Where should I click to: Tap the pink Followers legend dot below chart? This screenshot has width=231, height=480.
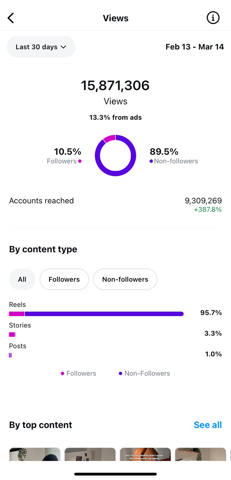(x=63, y=374)
